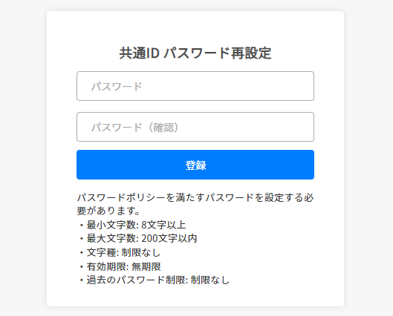Click the 過去のパスワード制限 label text

(136, 280)
